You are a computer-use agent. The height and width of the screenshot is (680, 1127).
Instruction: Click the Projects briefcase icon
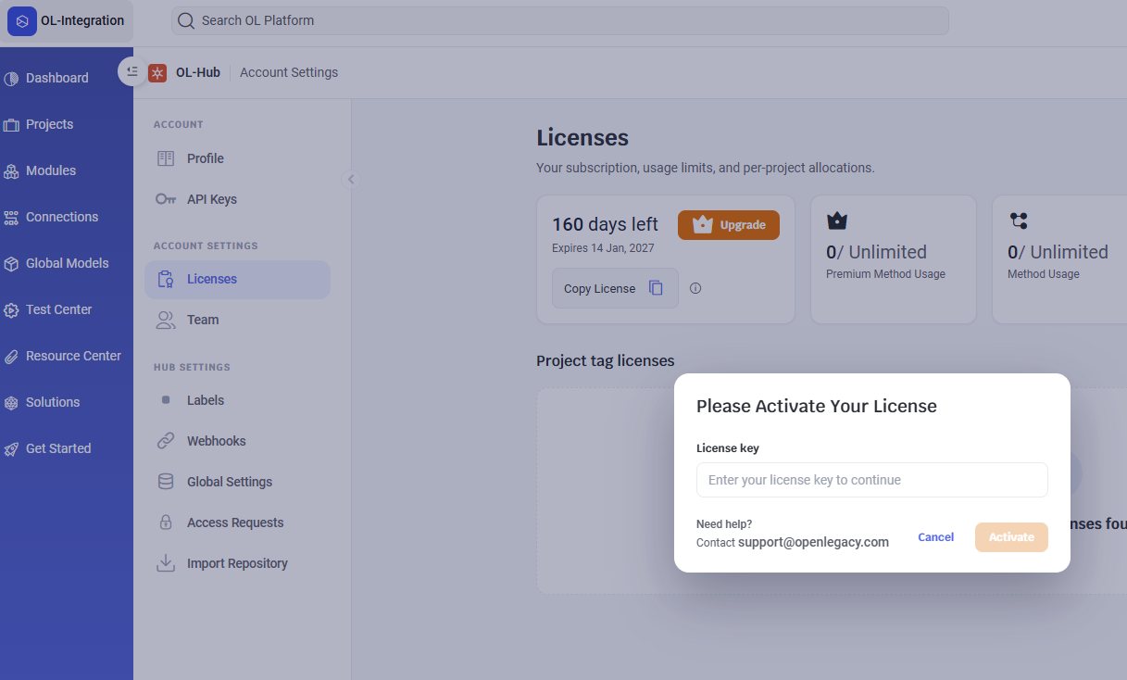tap(11, 124)
